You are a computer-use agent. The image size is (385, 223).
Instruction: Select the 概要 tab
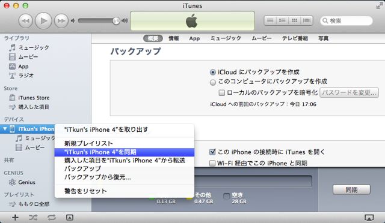[x=153, y=38]
